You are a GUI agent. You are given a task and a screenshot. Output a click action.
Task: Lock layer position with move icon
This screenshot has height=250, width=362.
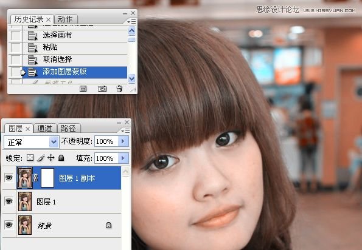[x=50, y=158]
